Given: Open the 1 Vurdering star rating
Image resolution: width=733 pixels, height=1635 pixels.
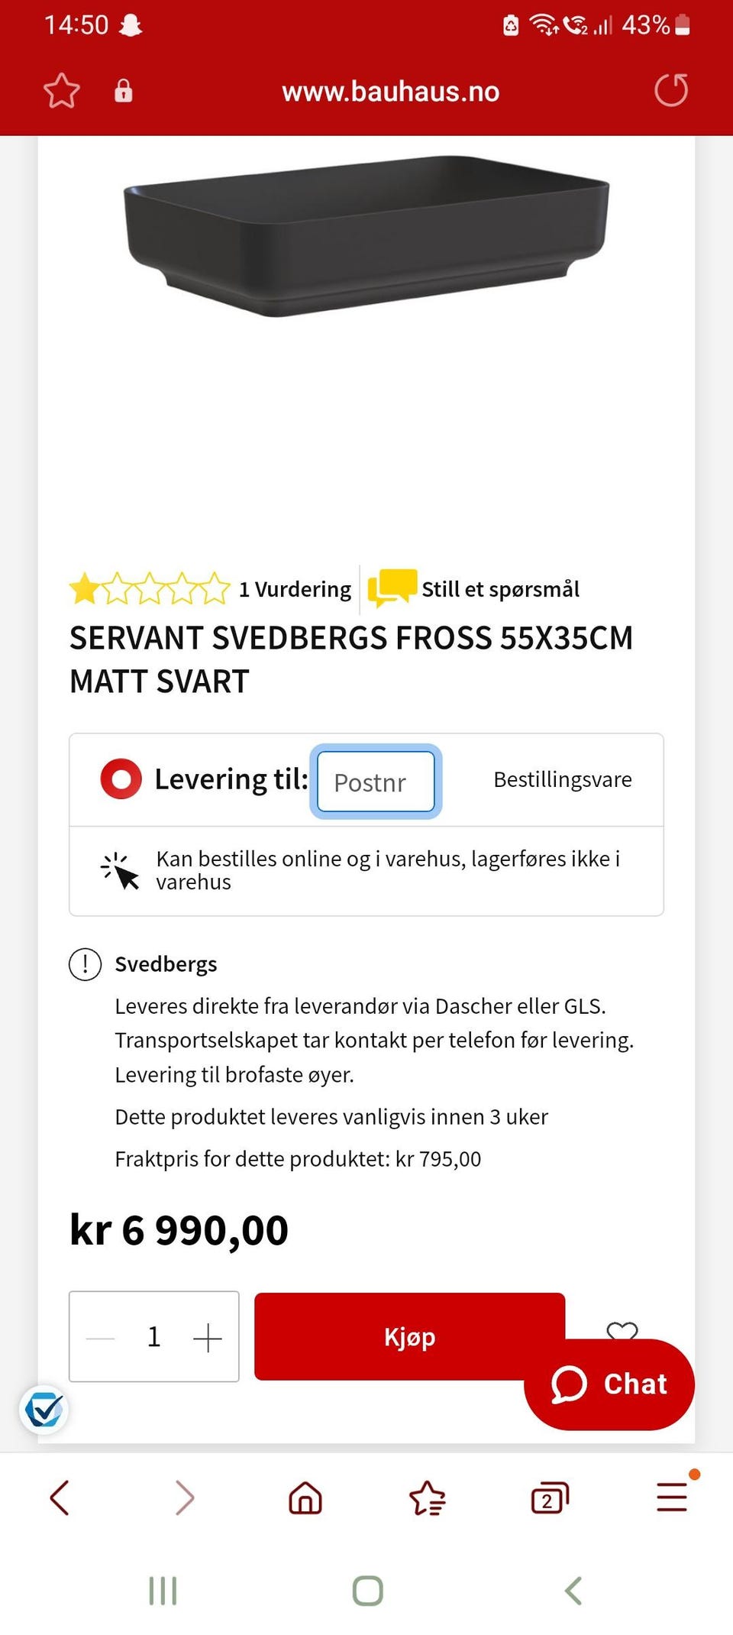Looking at the screenshot, I should 210,589.
